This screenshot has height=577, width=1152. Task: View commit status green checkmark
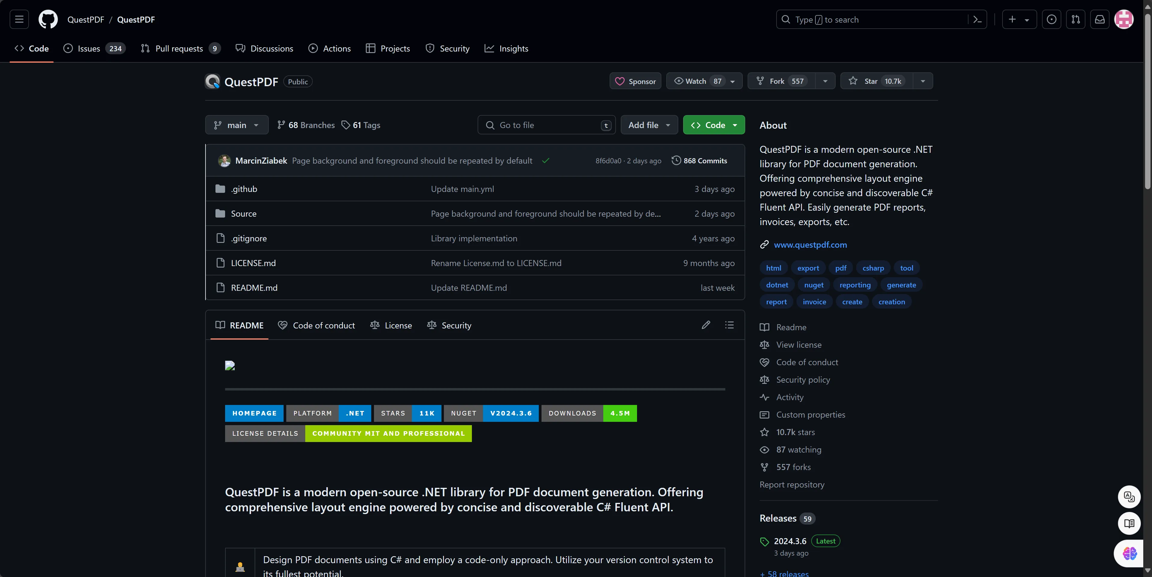[x=546, y=161]
